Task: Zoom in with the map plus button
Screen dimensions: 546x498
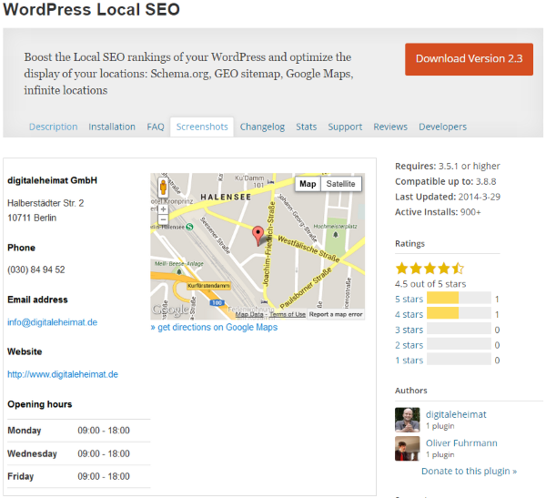Action: point(163,209)
